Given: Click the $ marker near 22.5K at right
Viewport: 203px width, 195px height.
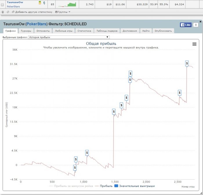Looking at the screenshot, I should (180, 93).
